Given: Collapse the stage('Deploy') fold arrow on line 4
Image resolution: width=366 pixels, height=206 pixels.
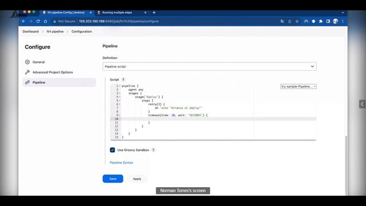Looking at the screenshot, I should (120, 97).
